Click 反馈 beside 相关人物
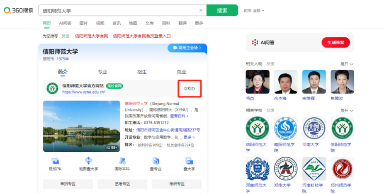The height and width of the screenshot is (194, 384). 270,64
